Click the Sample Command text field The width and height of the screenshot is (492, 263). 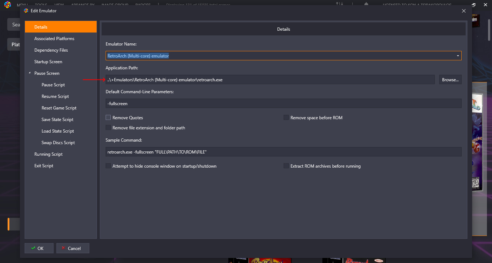[x=284, y=152]
